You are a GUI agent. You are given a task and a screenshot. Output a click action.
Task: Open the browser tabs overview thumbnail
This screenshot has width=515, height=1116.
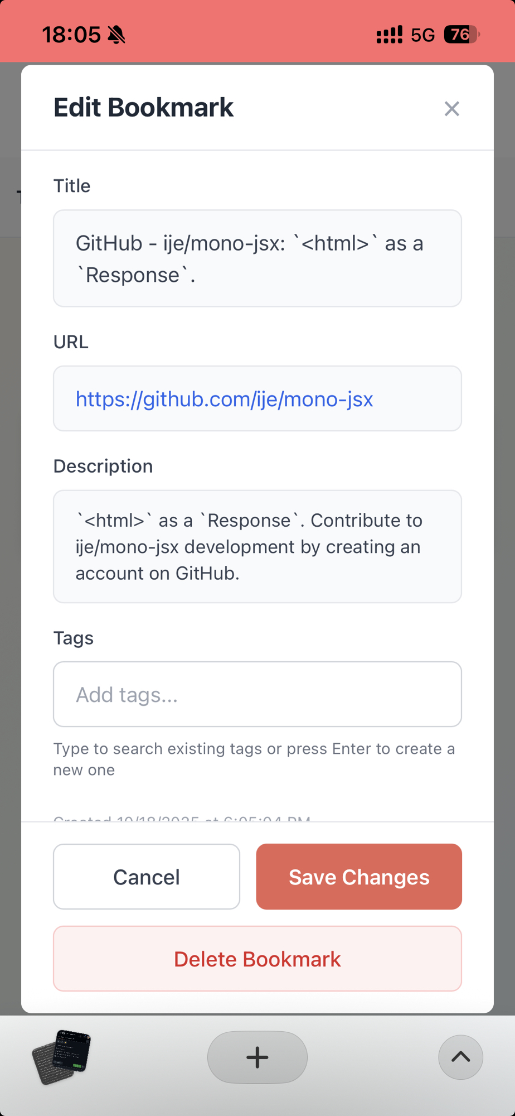click(62, 1057)
